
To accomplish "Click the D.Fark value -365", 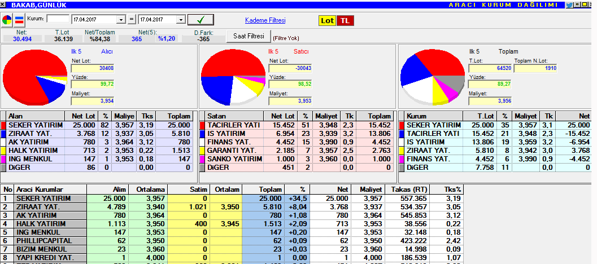I will pos(203,39).
